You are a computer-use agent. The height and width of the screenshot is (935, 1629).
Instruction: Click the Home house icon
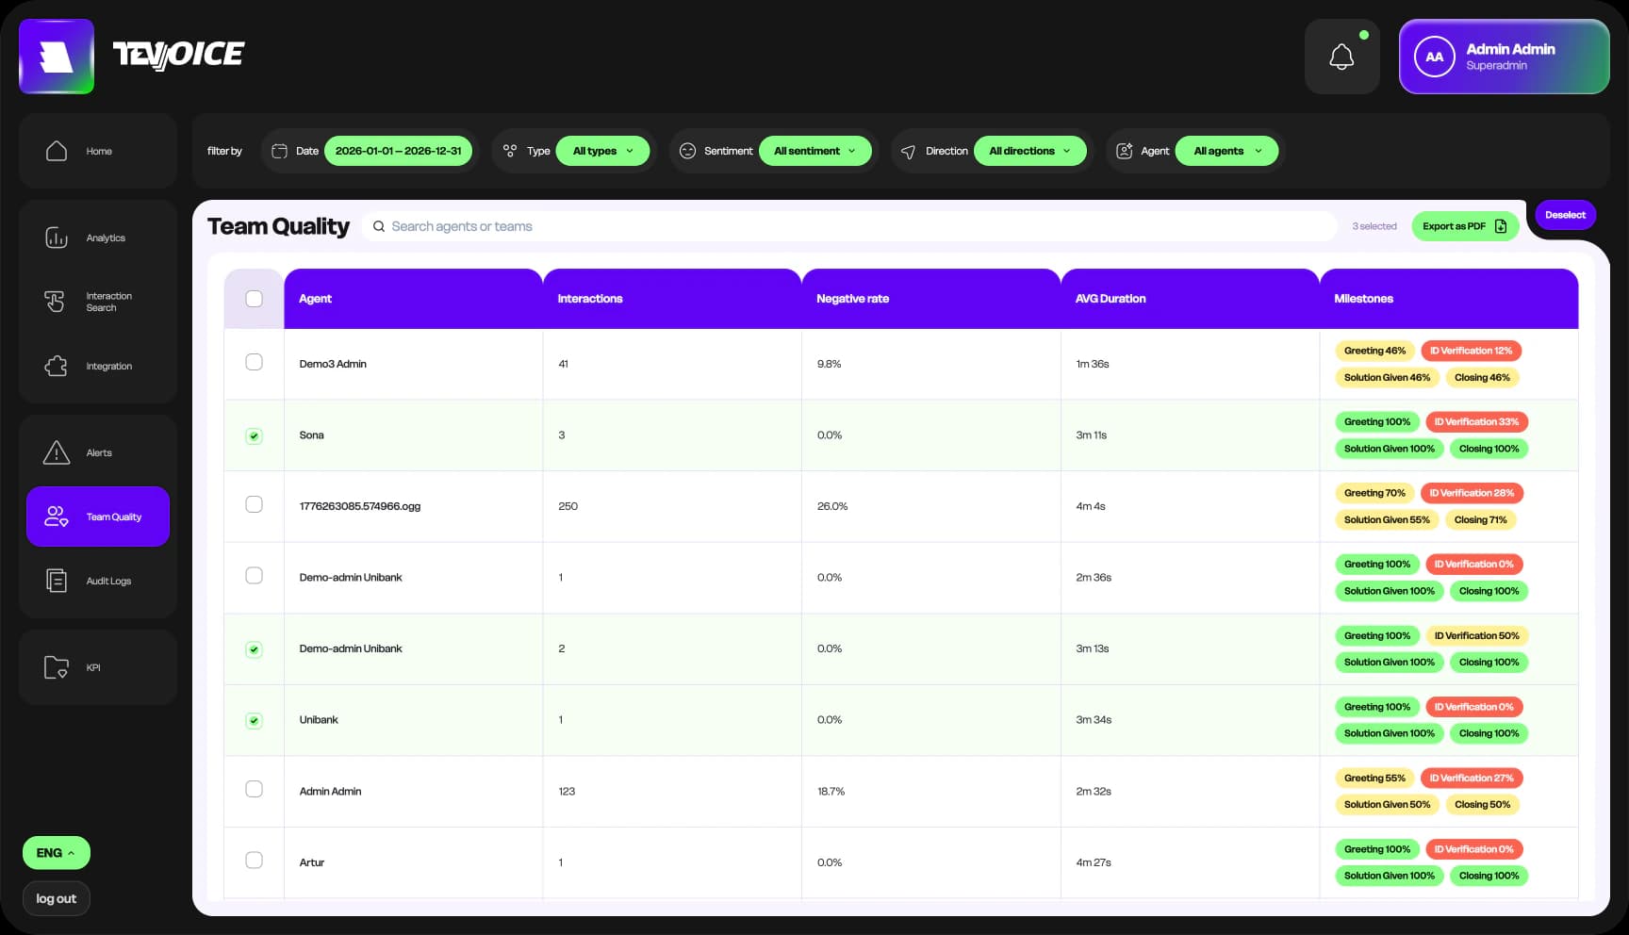(57, 151)
